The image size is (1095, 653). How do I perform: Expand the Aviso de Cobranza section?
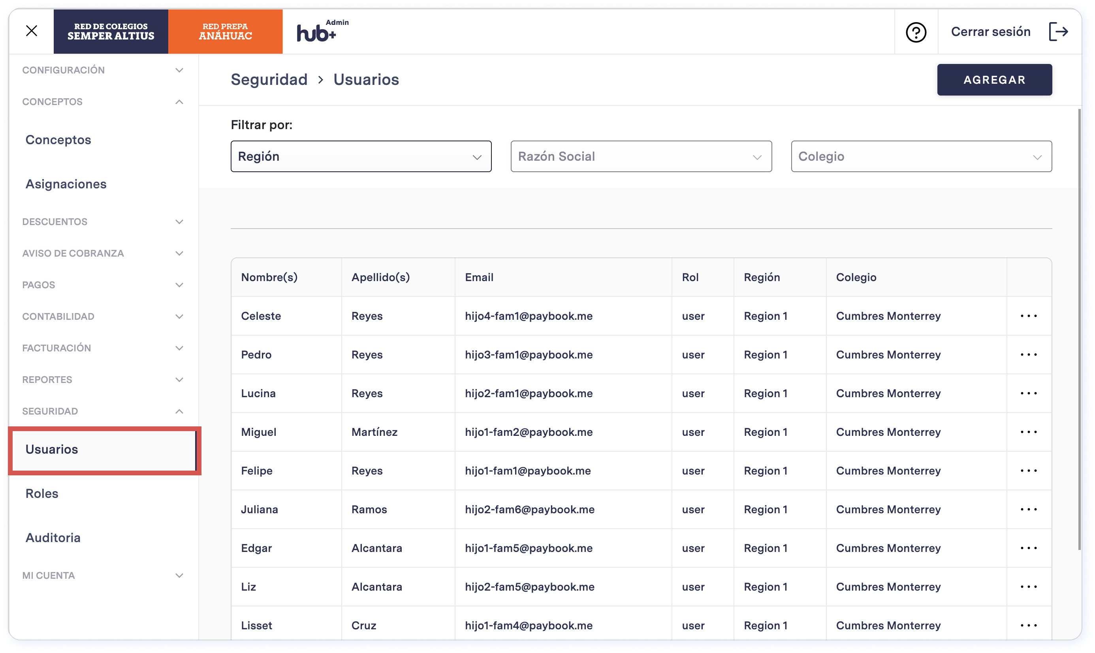[103, 253]
